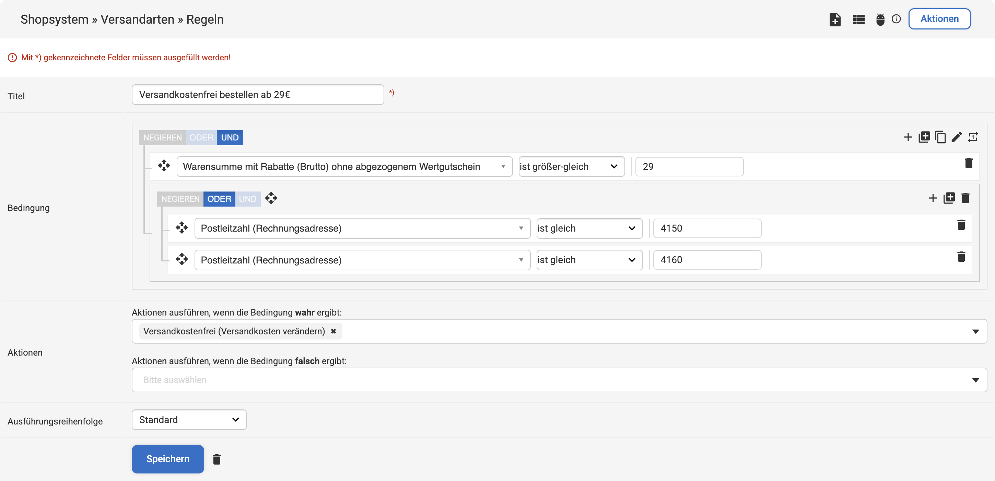
Task: Open ist gleich dropdown for 4160 row
Action: pyautogui.click(x=589, y=260)
